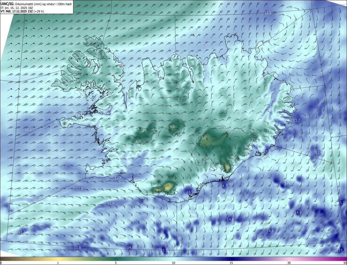Click the '14.7' value near the southeast coast
This screenshot has width=347, height=265.
coord(224,186)
